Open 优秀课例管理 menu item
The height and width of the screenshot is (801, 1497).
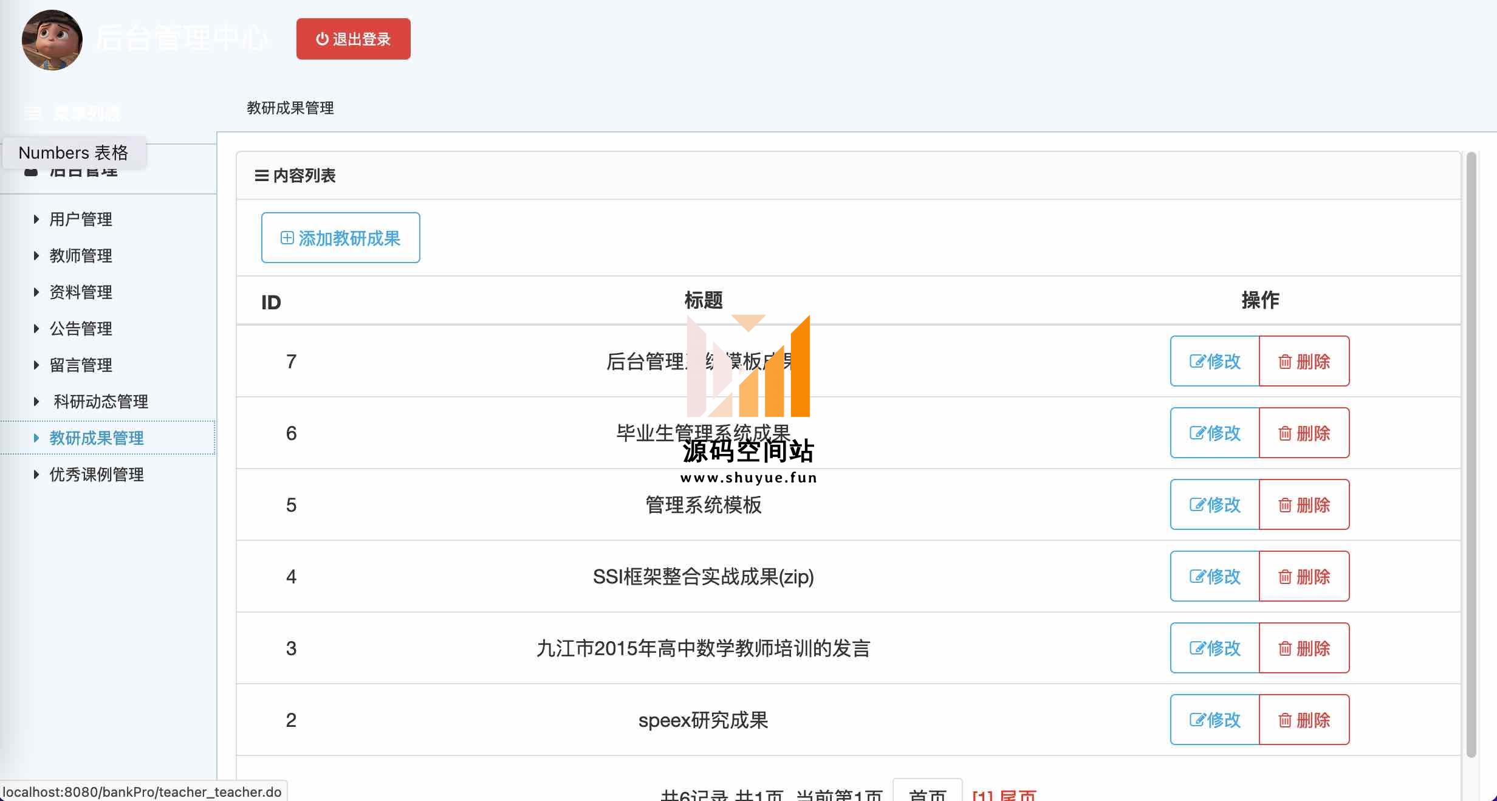97,475
